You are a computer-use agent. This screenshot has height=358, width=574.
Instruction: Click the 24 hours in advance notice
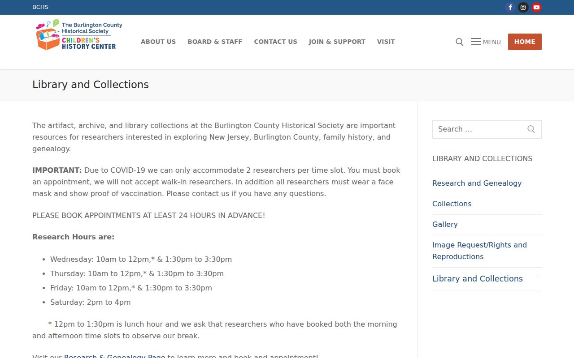(148, 215)
